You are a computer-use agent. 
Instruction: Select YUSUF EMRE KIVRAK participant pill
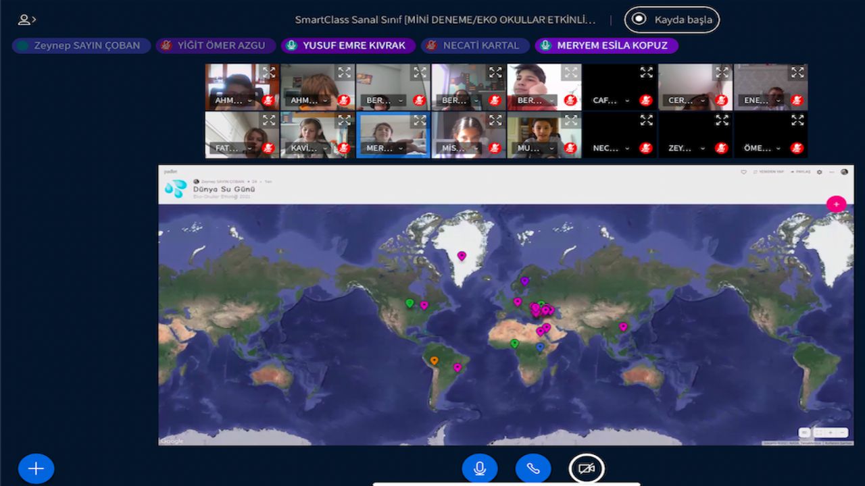348,45
